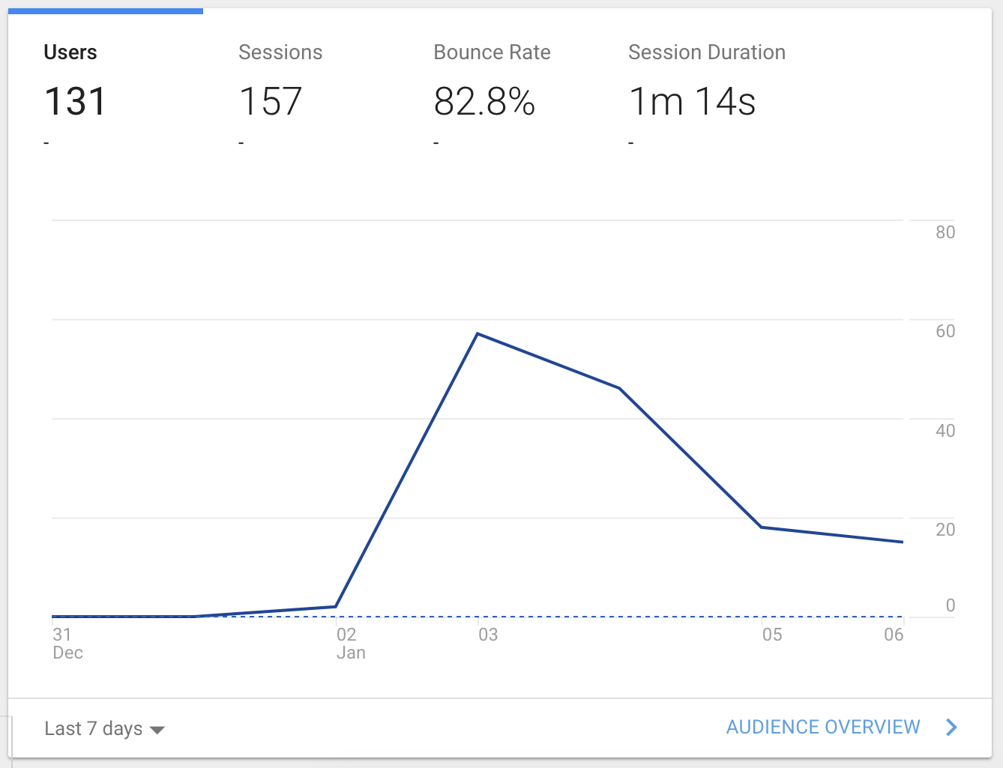The image size is (1003, 768).
Task: Click the 40 y-axis label
Action: pos(945,431)
